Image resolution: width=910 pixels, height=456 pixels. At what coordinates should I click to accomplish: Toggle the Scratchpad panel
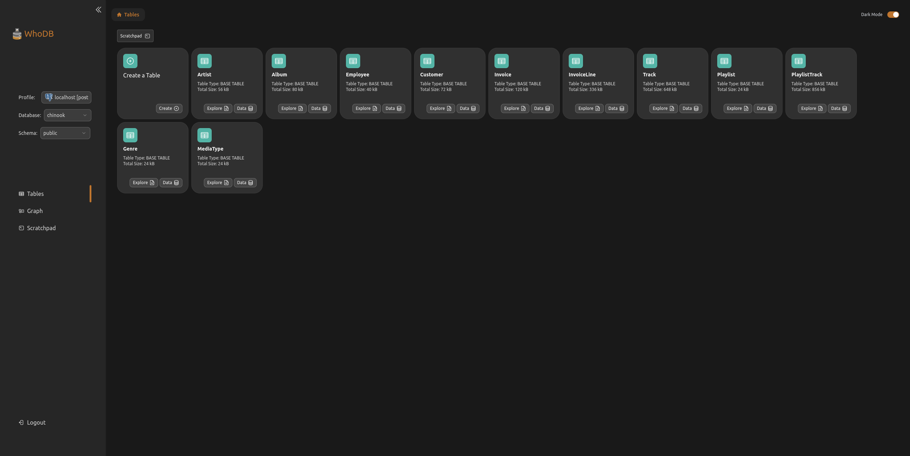[x=135, y=35]
